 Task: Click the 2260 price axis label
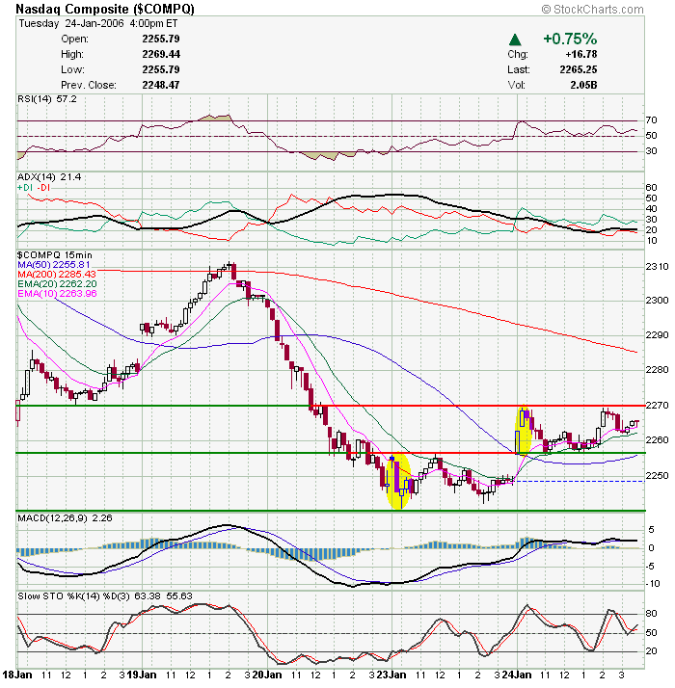657,440
